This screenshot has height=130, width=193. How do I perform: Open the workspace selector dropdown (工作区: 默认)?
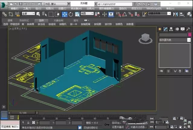(55, 4)
